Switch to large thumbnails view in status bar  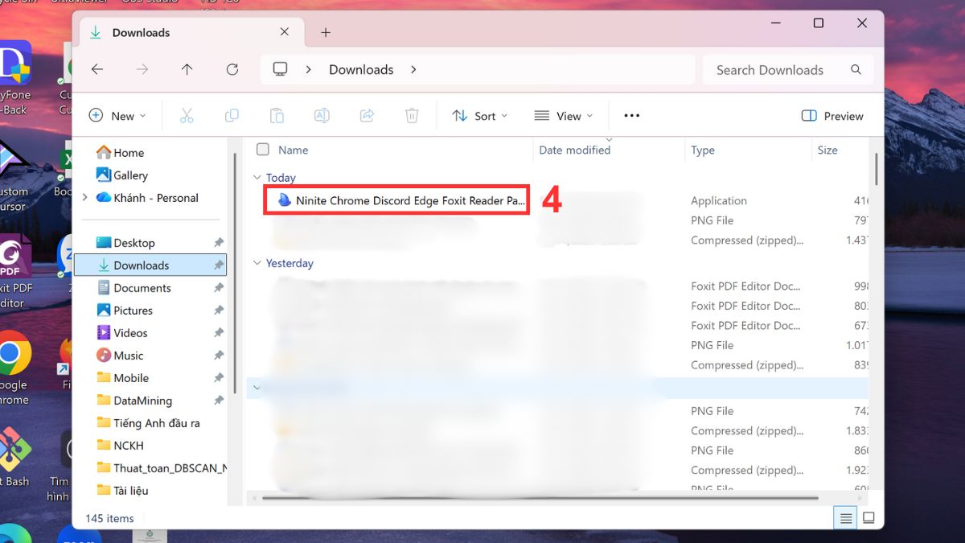coord(868,518)
